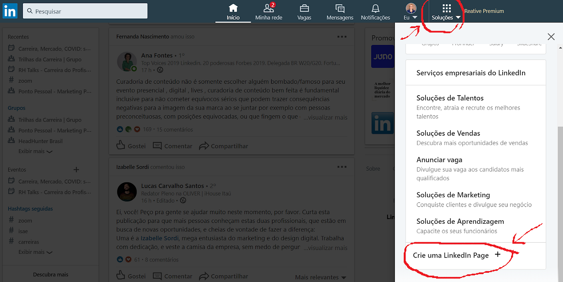Click the Pesquisar search field
Image resolution: width=563 pixels, height=282 pixels.
[x=85, y=11]
